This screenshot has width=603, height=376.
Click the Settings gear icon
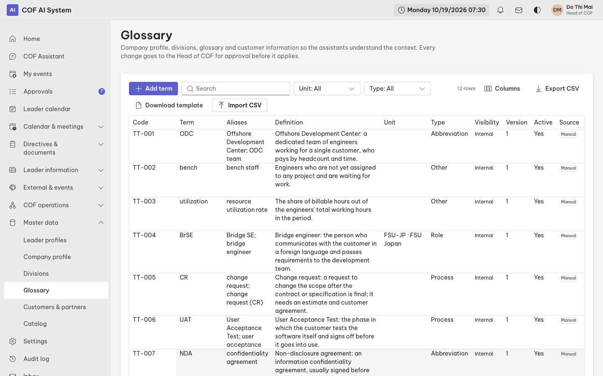point(13,341)
